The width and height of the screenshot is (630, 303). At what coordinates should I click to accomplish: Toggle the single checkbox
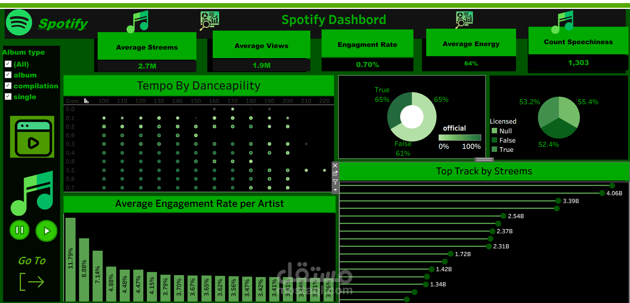click(8, 96)
